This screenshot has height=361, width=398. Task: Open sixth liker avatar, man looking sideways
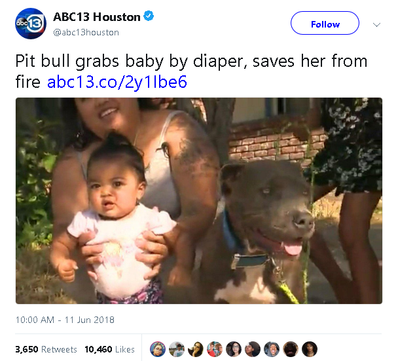click(253, 349)
